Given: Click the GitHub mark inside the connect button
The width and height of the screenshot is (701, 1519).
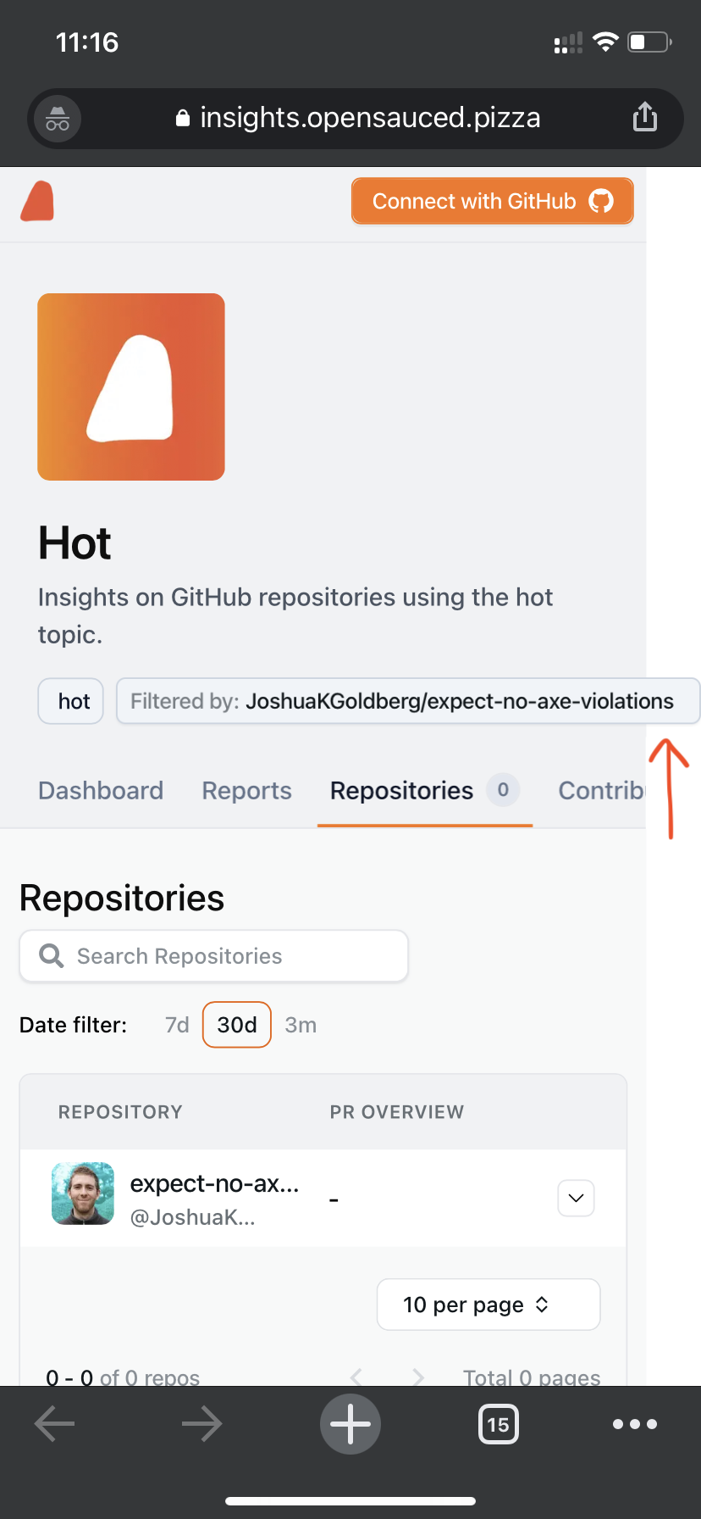Looking at the screenshot, I should [x=602, y=201].
